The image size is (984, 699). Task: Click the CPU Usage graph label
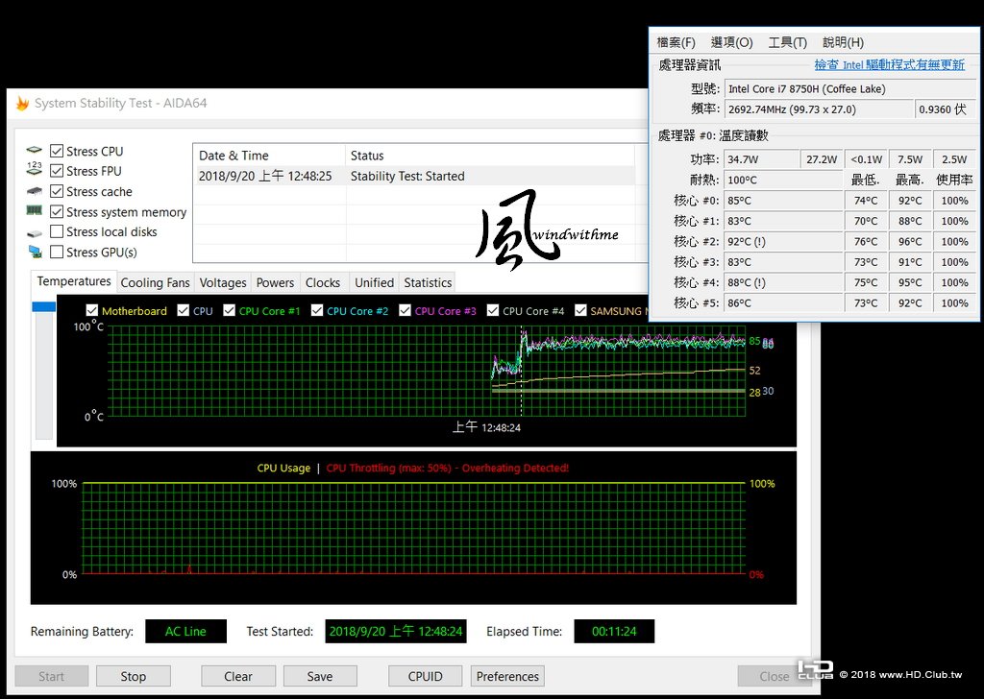click(x=283, y=468)
